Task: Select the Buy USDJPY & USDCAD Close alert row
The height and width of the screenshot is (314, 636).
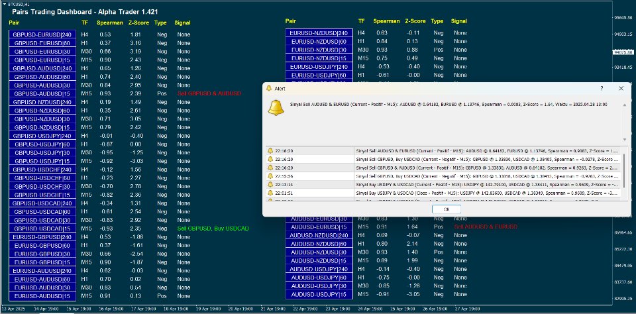Action: (x=443, y=193)
